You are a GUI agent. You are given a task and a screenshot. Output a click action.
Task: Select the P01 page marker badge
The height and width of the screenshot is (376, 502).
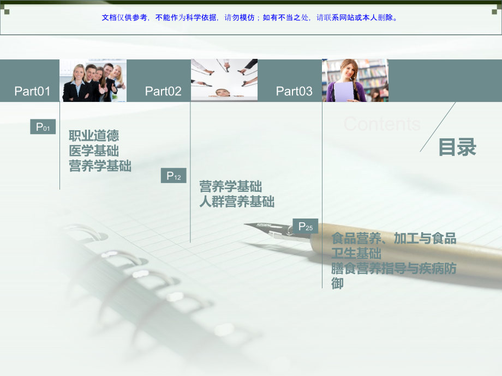[43, 126]
